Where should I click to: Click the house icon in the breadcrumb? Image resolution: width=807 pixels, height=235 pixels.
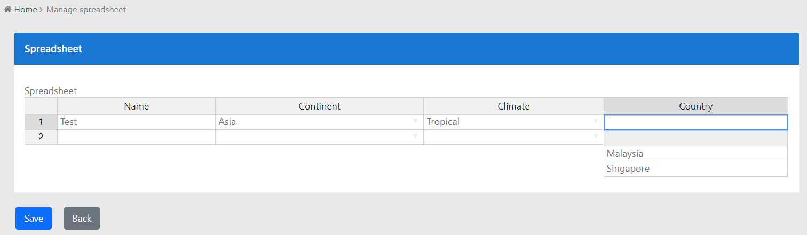(x=7, y=10)
